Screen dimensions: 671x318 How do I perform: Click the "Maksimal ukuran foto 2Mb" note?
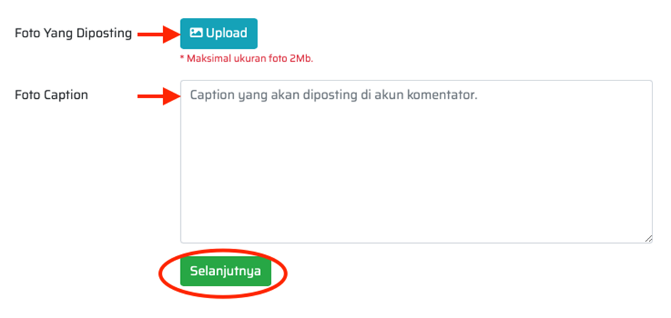(x=246, y=59)
